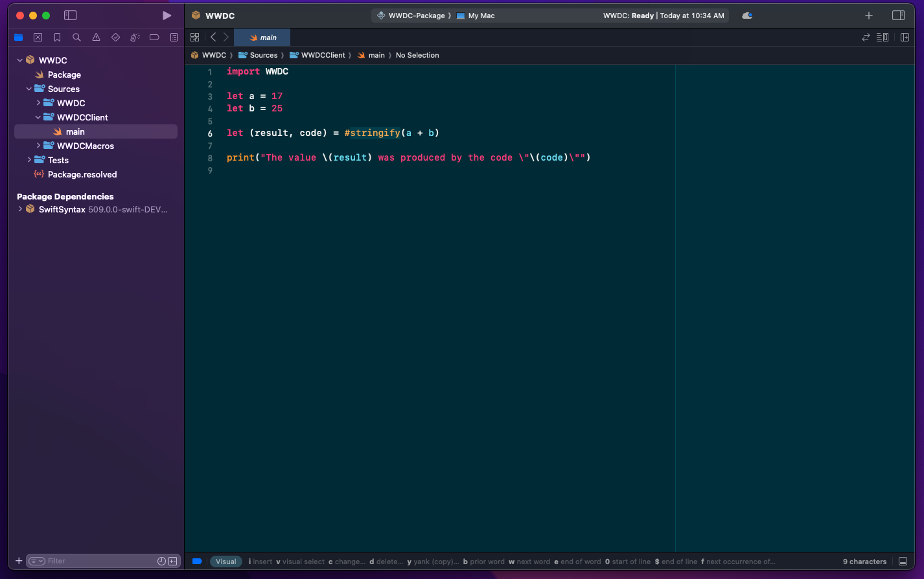Image resolution: width=924 pixels, height=579 pixels.
Task: Click the value 25 on line 4
Action: 277,108
